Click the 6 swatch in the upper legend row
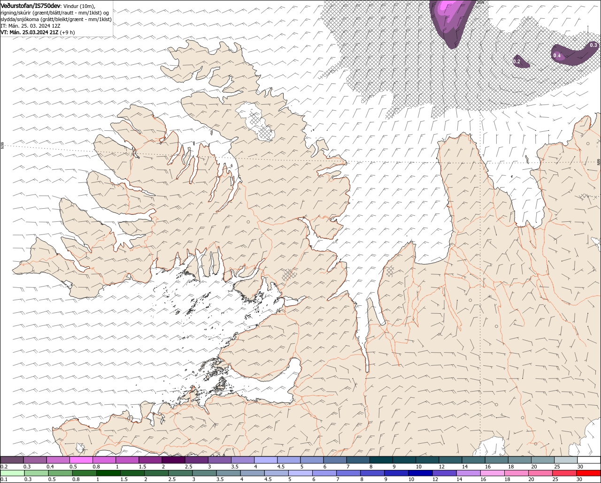 [x=335, y=460]
